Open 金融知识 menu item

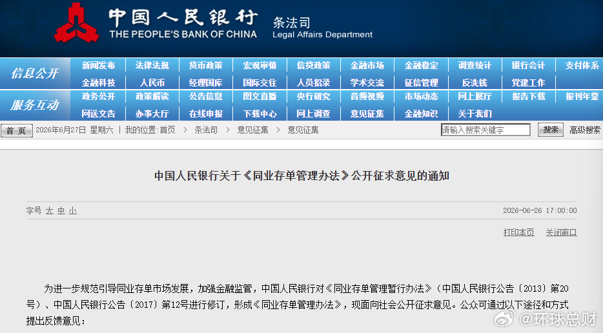coord(421,114)
